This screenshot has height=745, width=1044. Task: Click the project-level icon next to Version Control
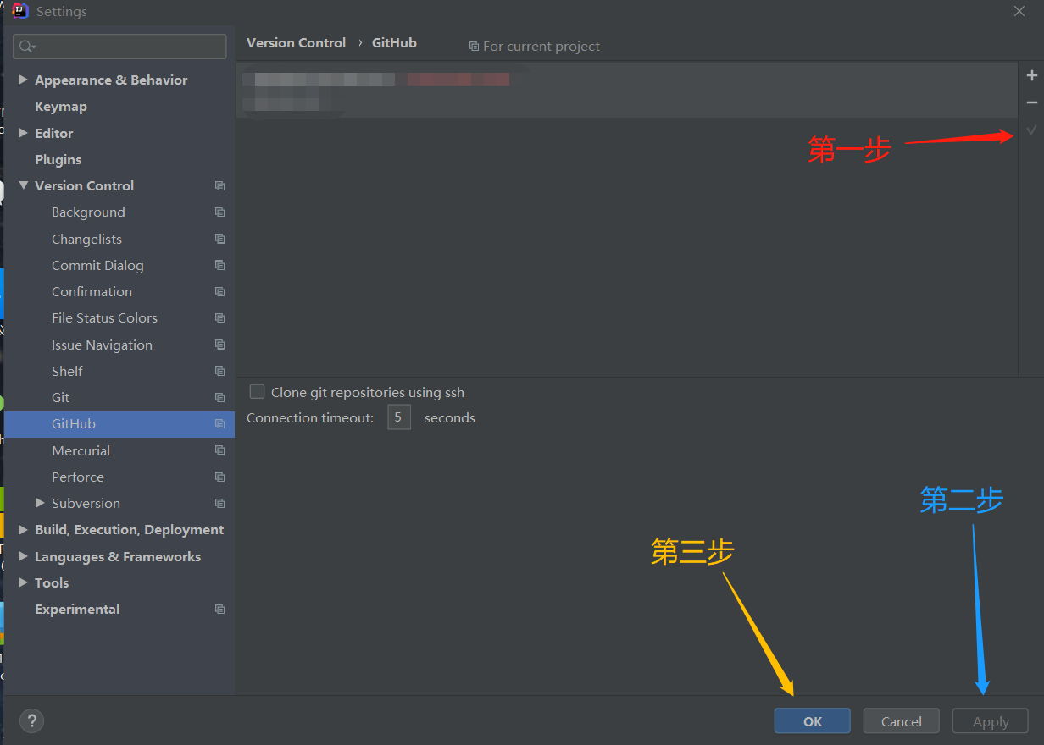coord(220,186)
